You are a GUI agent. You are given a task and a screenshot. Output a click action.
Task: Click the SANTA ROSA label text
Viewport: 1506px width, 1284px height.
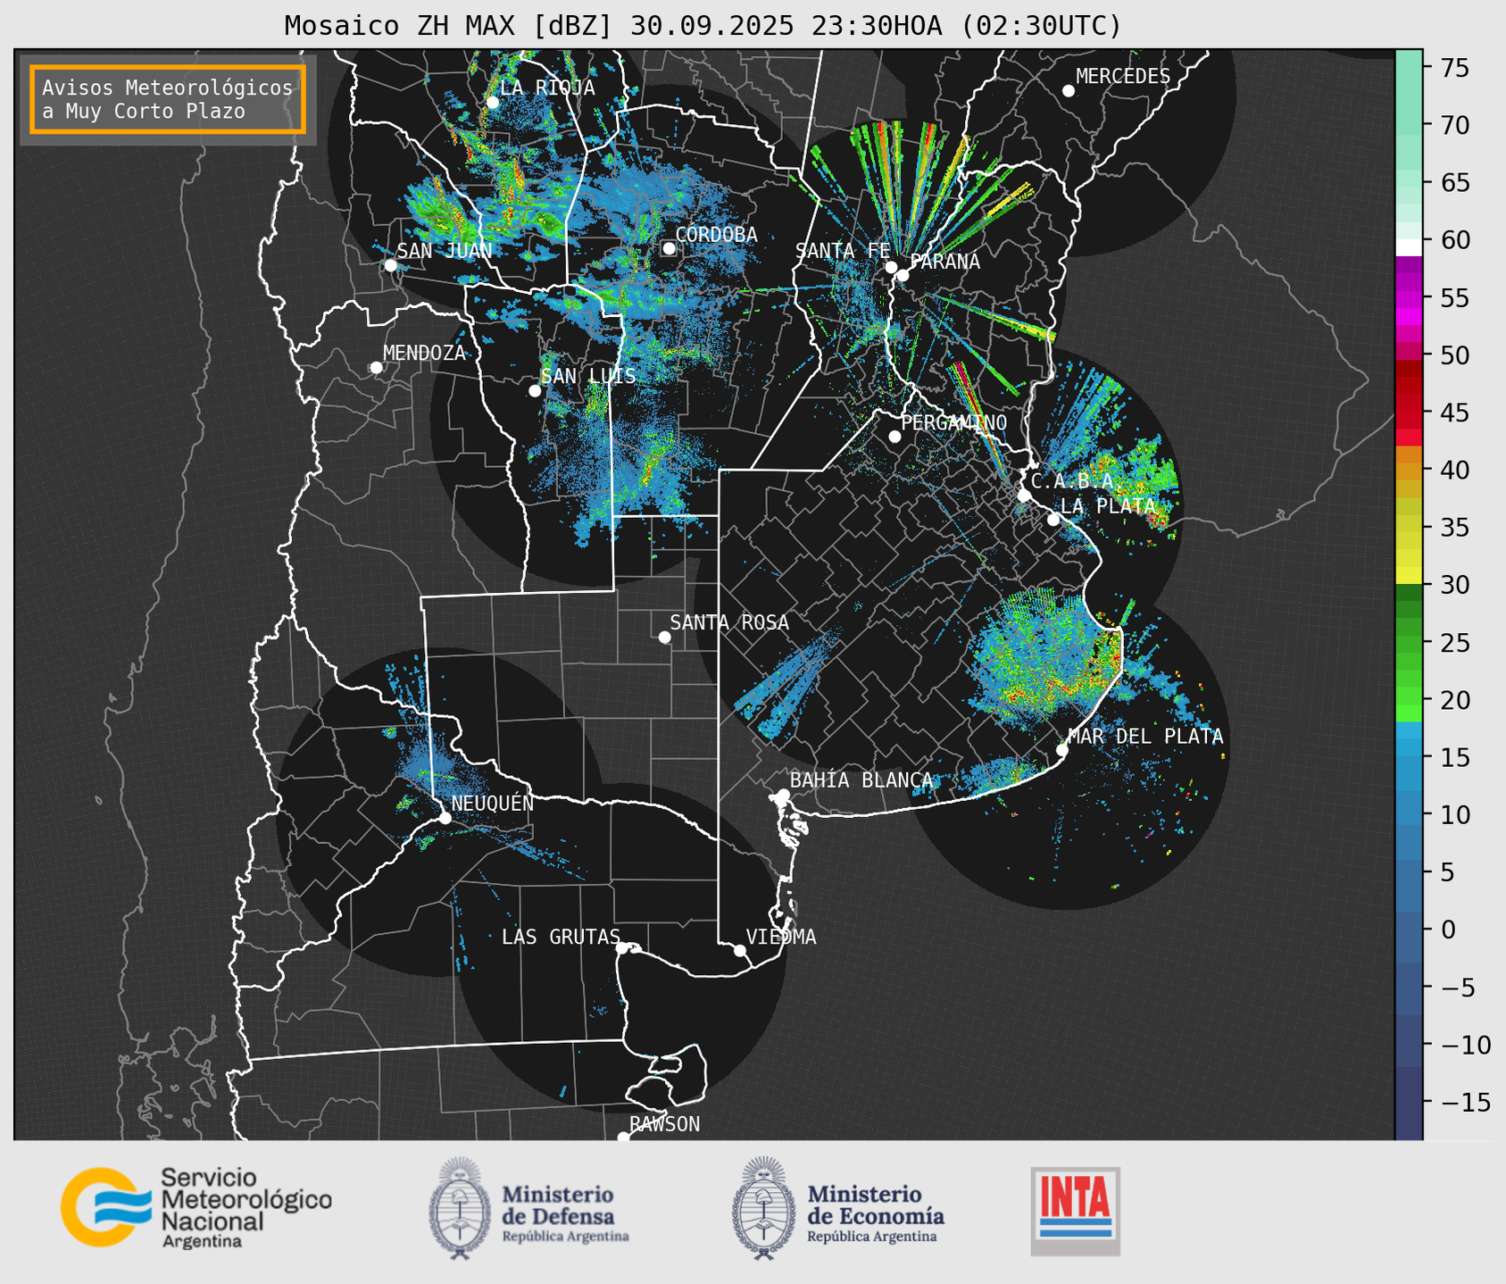[x=729, y=622]
